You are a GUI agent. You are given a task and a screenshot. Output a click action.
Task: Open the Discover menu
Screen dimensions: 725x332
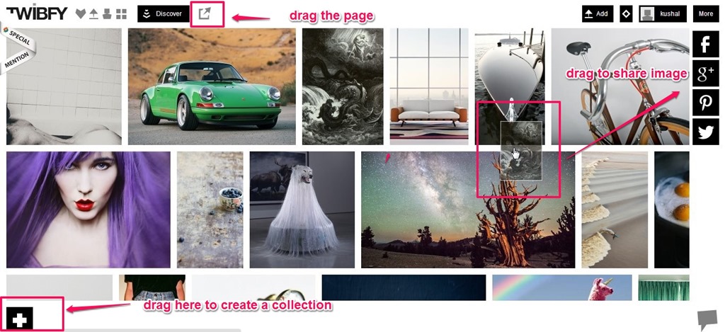coord(164,14)
